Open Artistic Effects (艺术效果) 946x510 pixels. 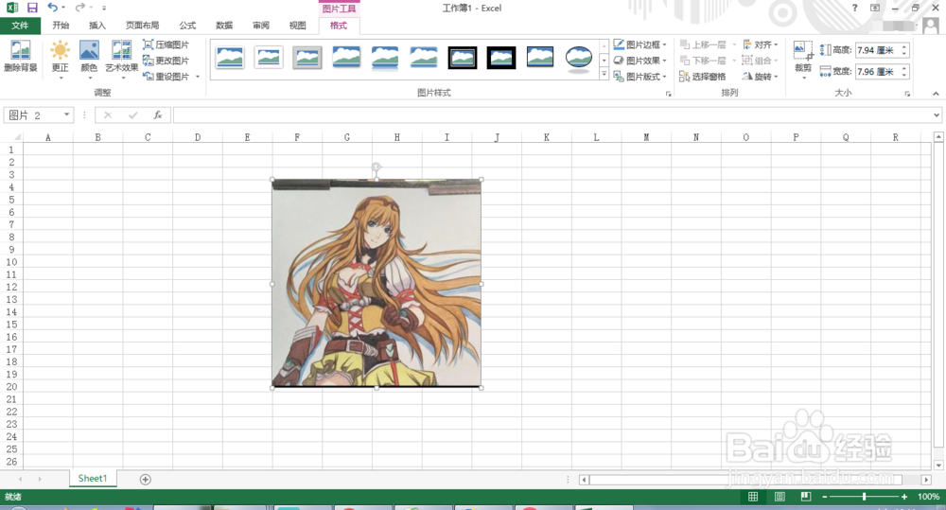tap(121, 60)
